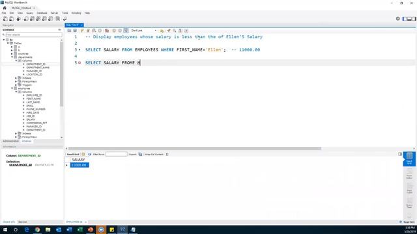Select FIRST_NAME column in employees tree
Viewport: 417px width, 234px height.
33,99
